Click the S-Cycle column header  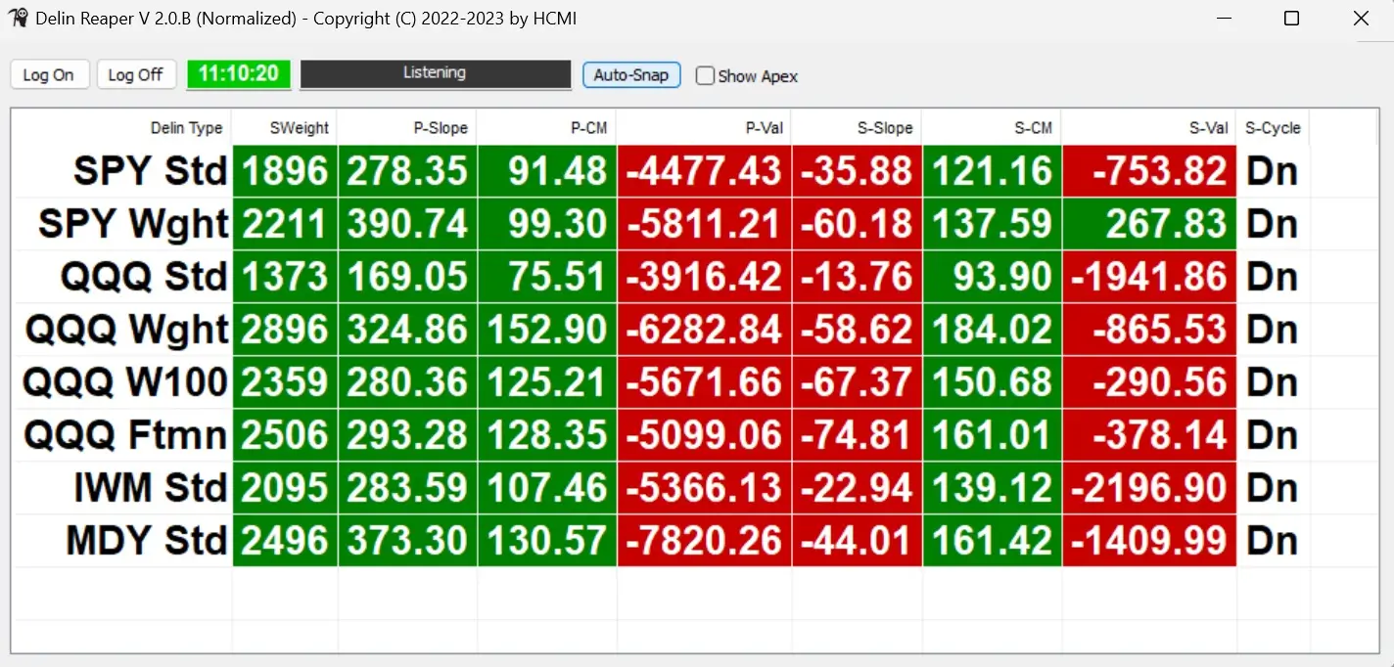click(1273, 128)
